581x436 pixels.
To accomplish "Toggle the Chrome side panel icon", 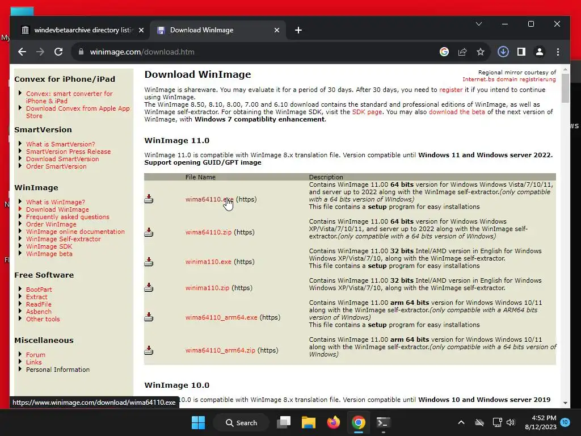I will coord(521,52).
